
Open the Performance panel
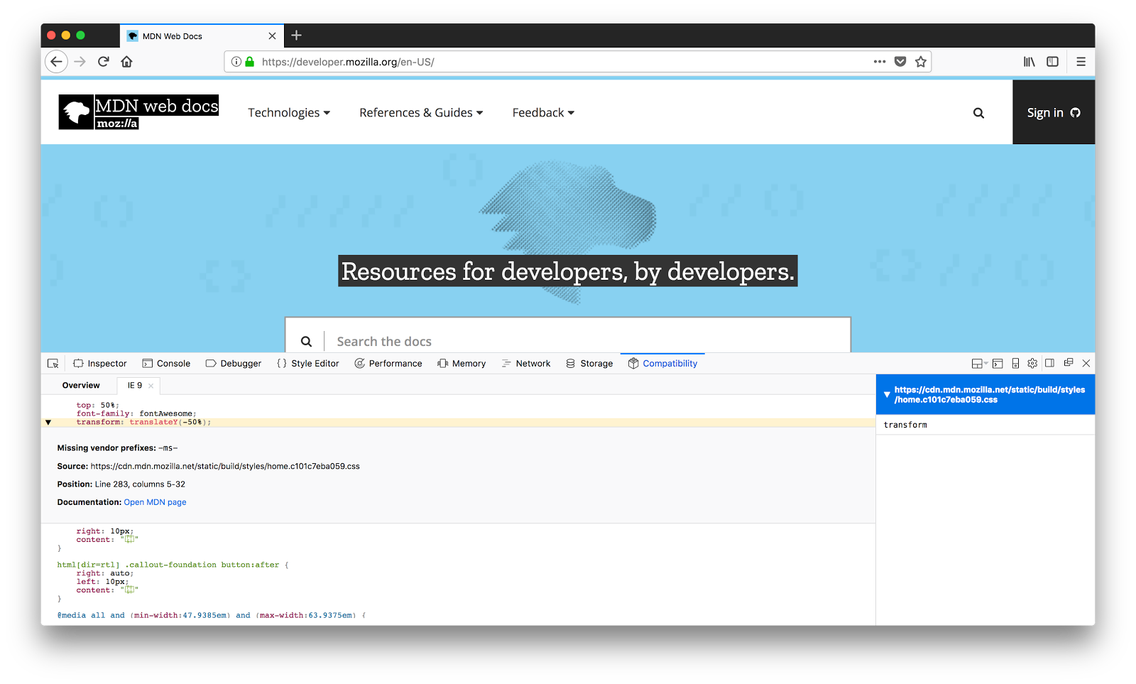pos(388,364)
